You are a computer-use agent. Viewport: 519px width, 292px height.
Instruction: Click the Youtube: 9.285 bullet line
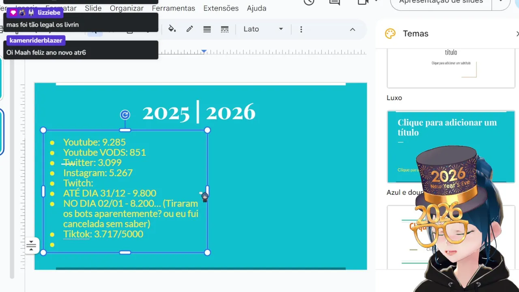94,142
